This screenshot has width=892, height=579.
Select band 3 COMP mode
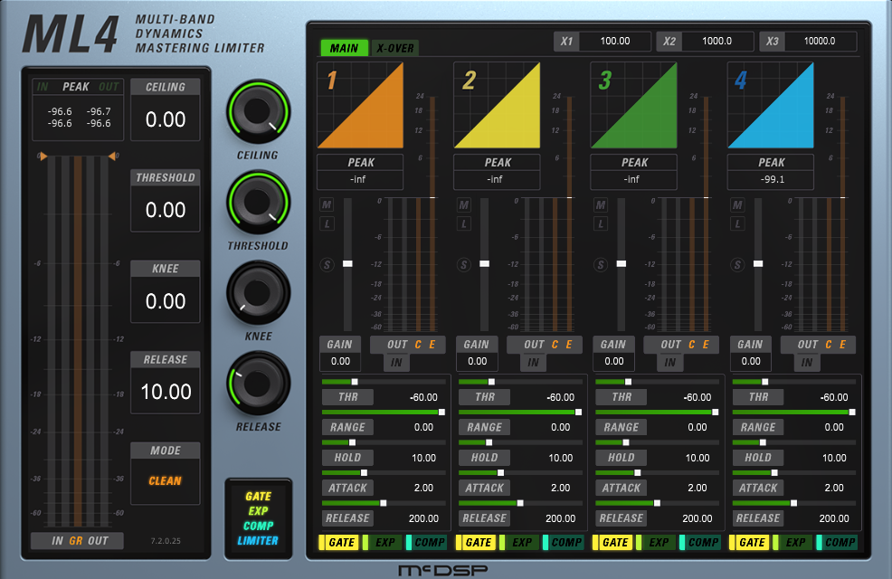pyautogui.click(x=699, y=543)
